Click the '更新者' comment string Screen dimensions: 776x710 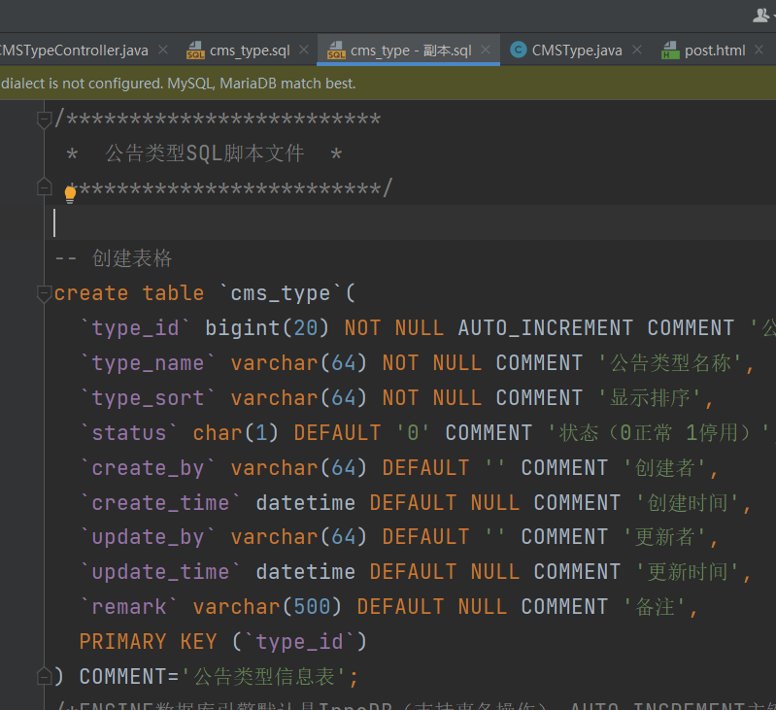[x=664, y=537]
